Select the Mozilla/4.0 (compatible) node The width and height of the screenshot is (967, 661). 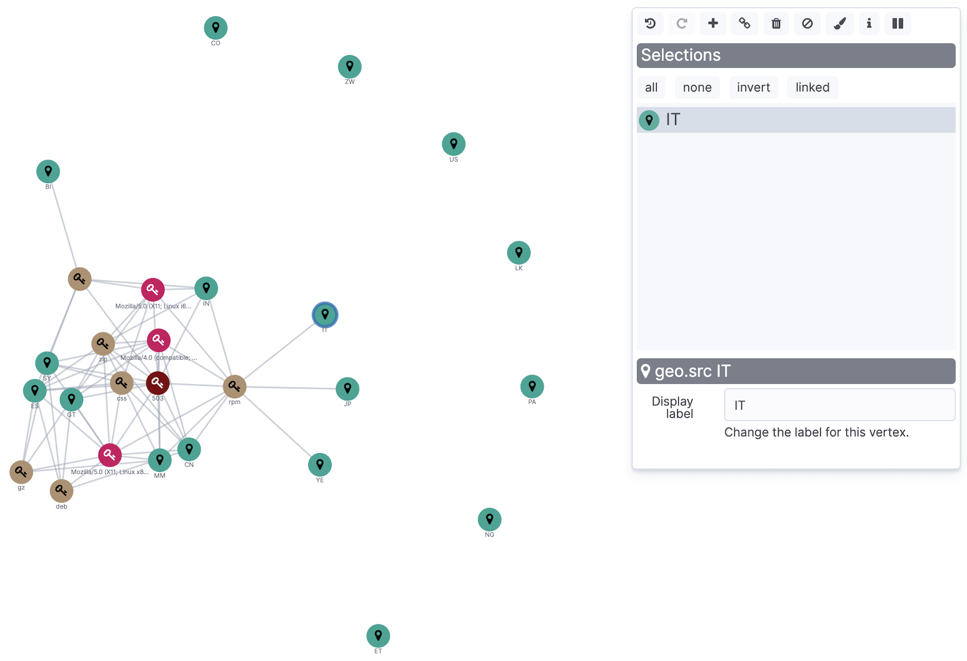pos(159,341)
